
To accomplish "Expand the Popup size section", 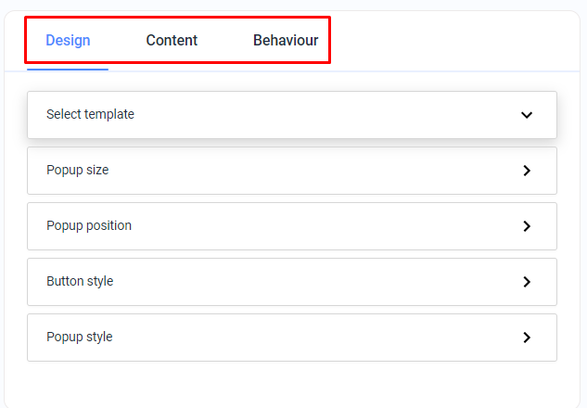I will click(292, 171).
